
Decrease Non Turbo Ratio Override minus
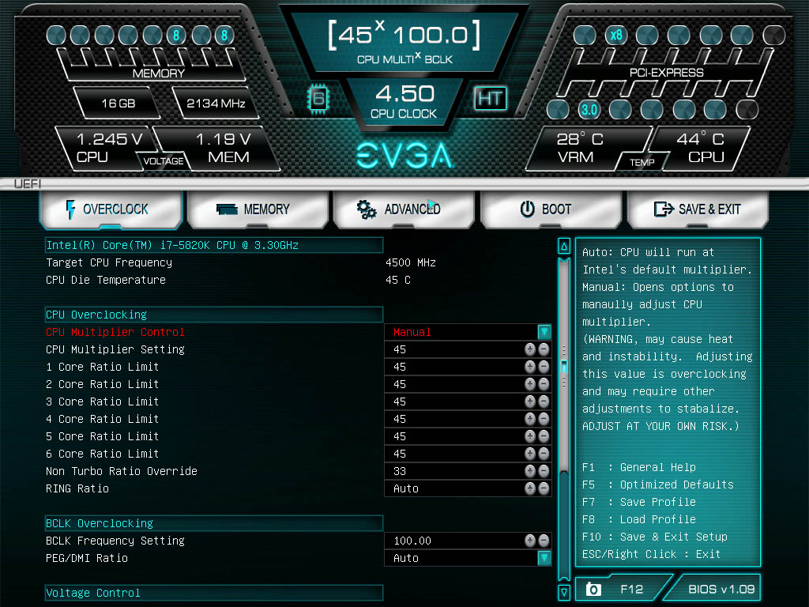pyautogui.click(x=544, y=471)
